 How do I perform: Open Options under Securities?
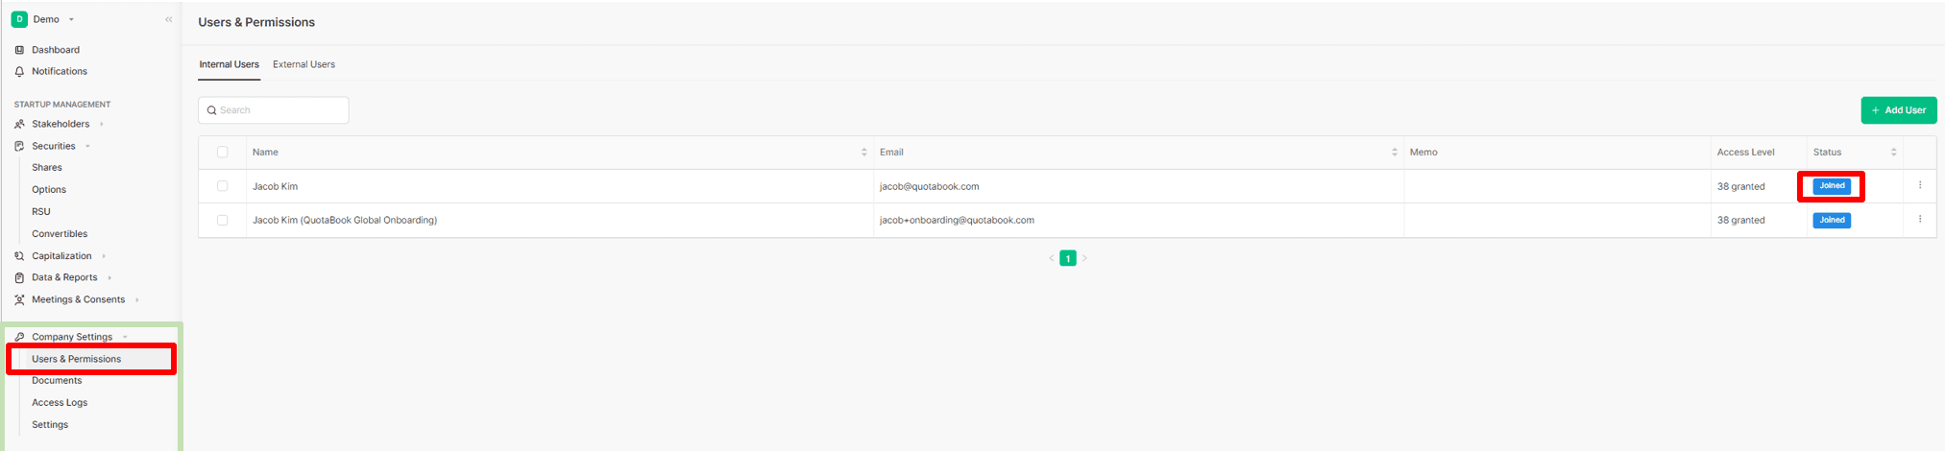[49, 189]
